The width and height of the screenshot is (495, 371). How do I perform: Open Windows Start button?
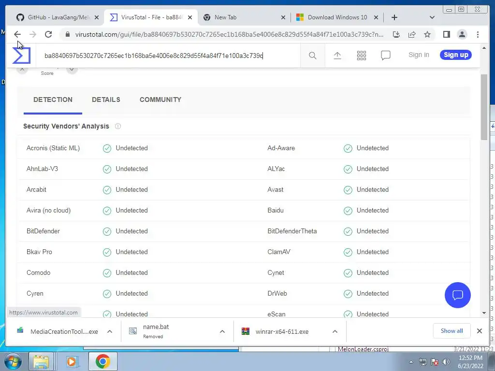coord(13,361)
